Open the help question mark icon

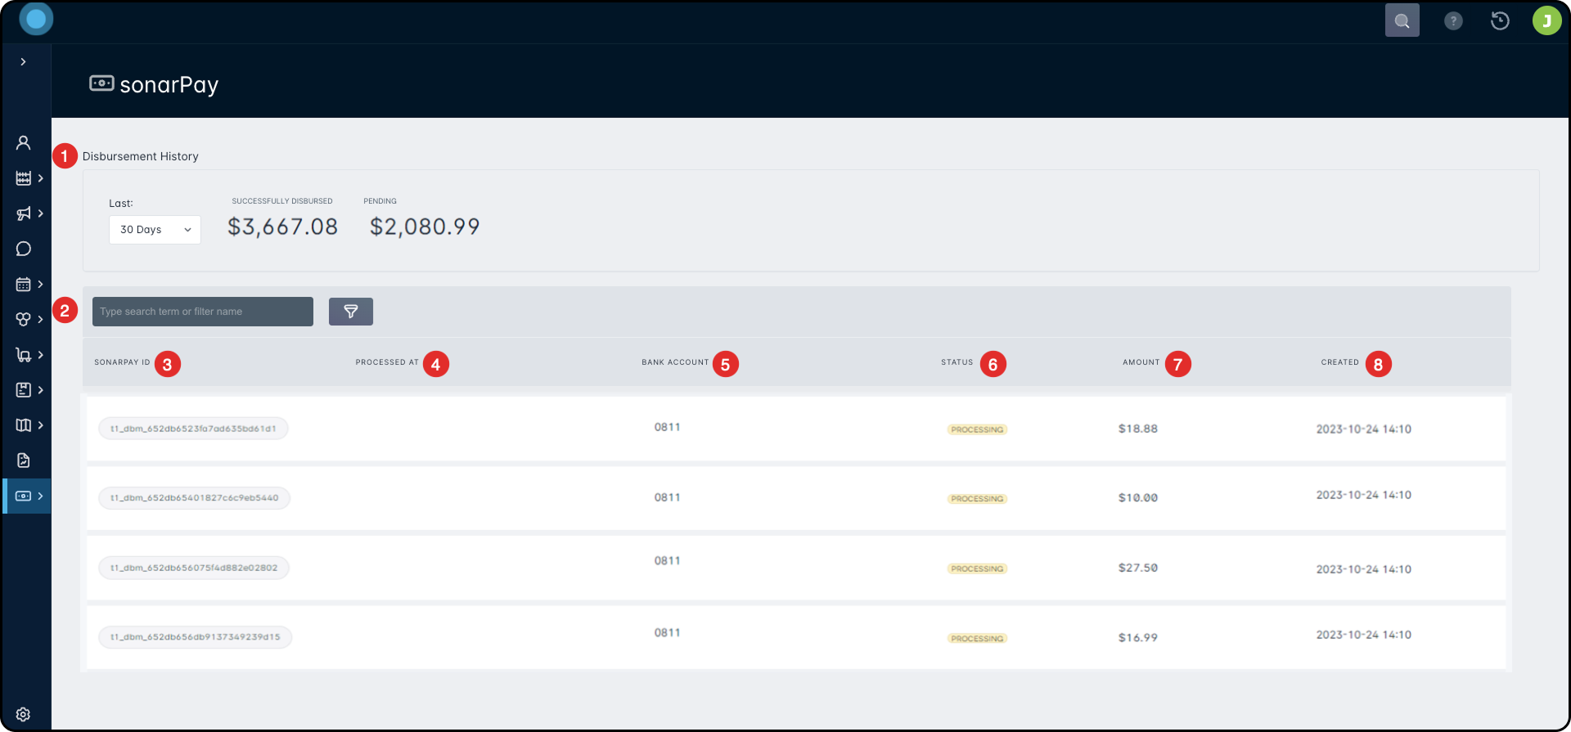1453,20
